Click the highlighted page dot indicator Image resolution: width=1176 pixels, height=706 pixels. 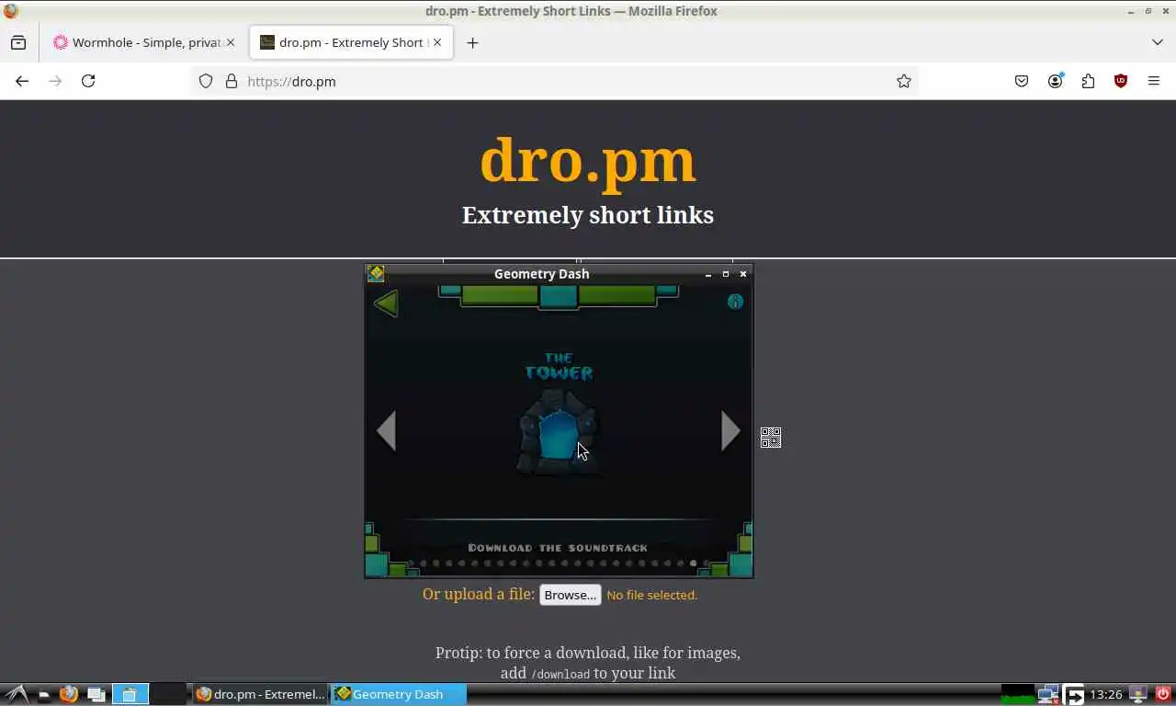[x=693, y=564]
